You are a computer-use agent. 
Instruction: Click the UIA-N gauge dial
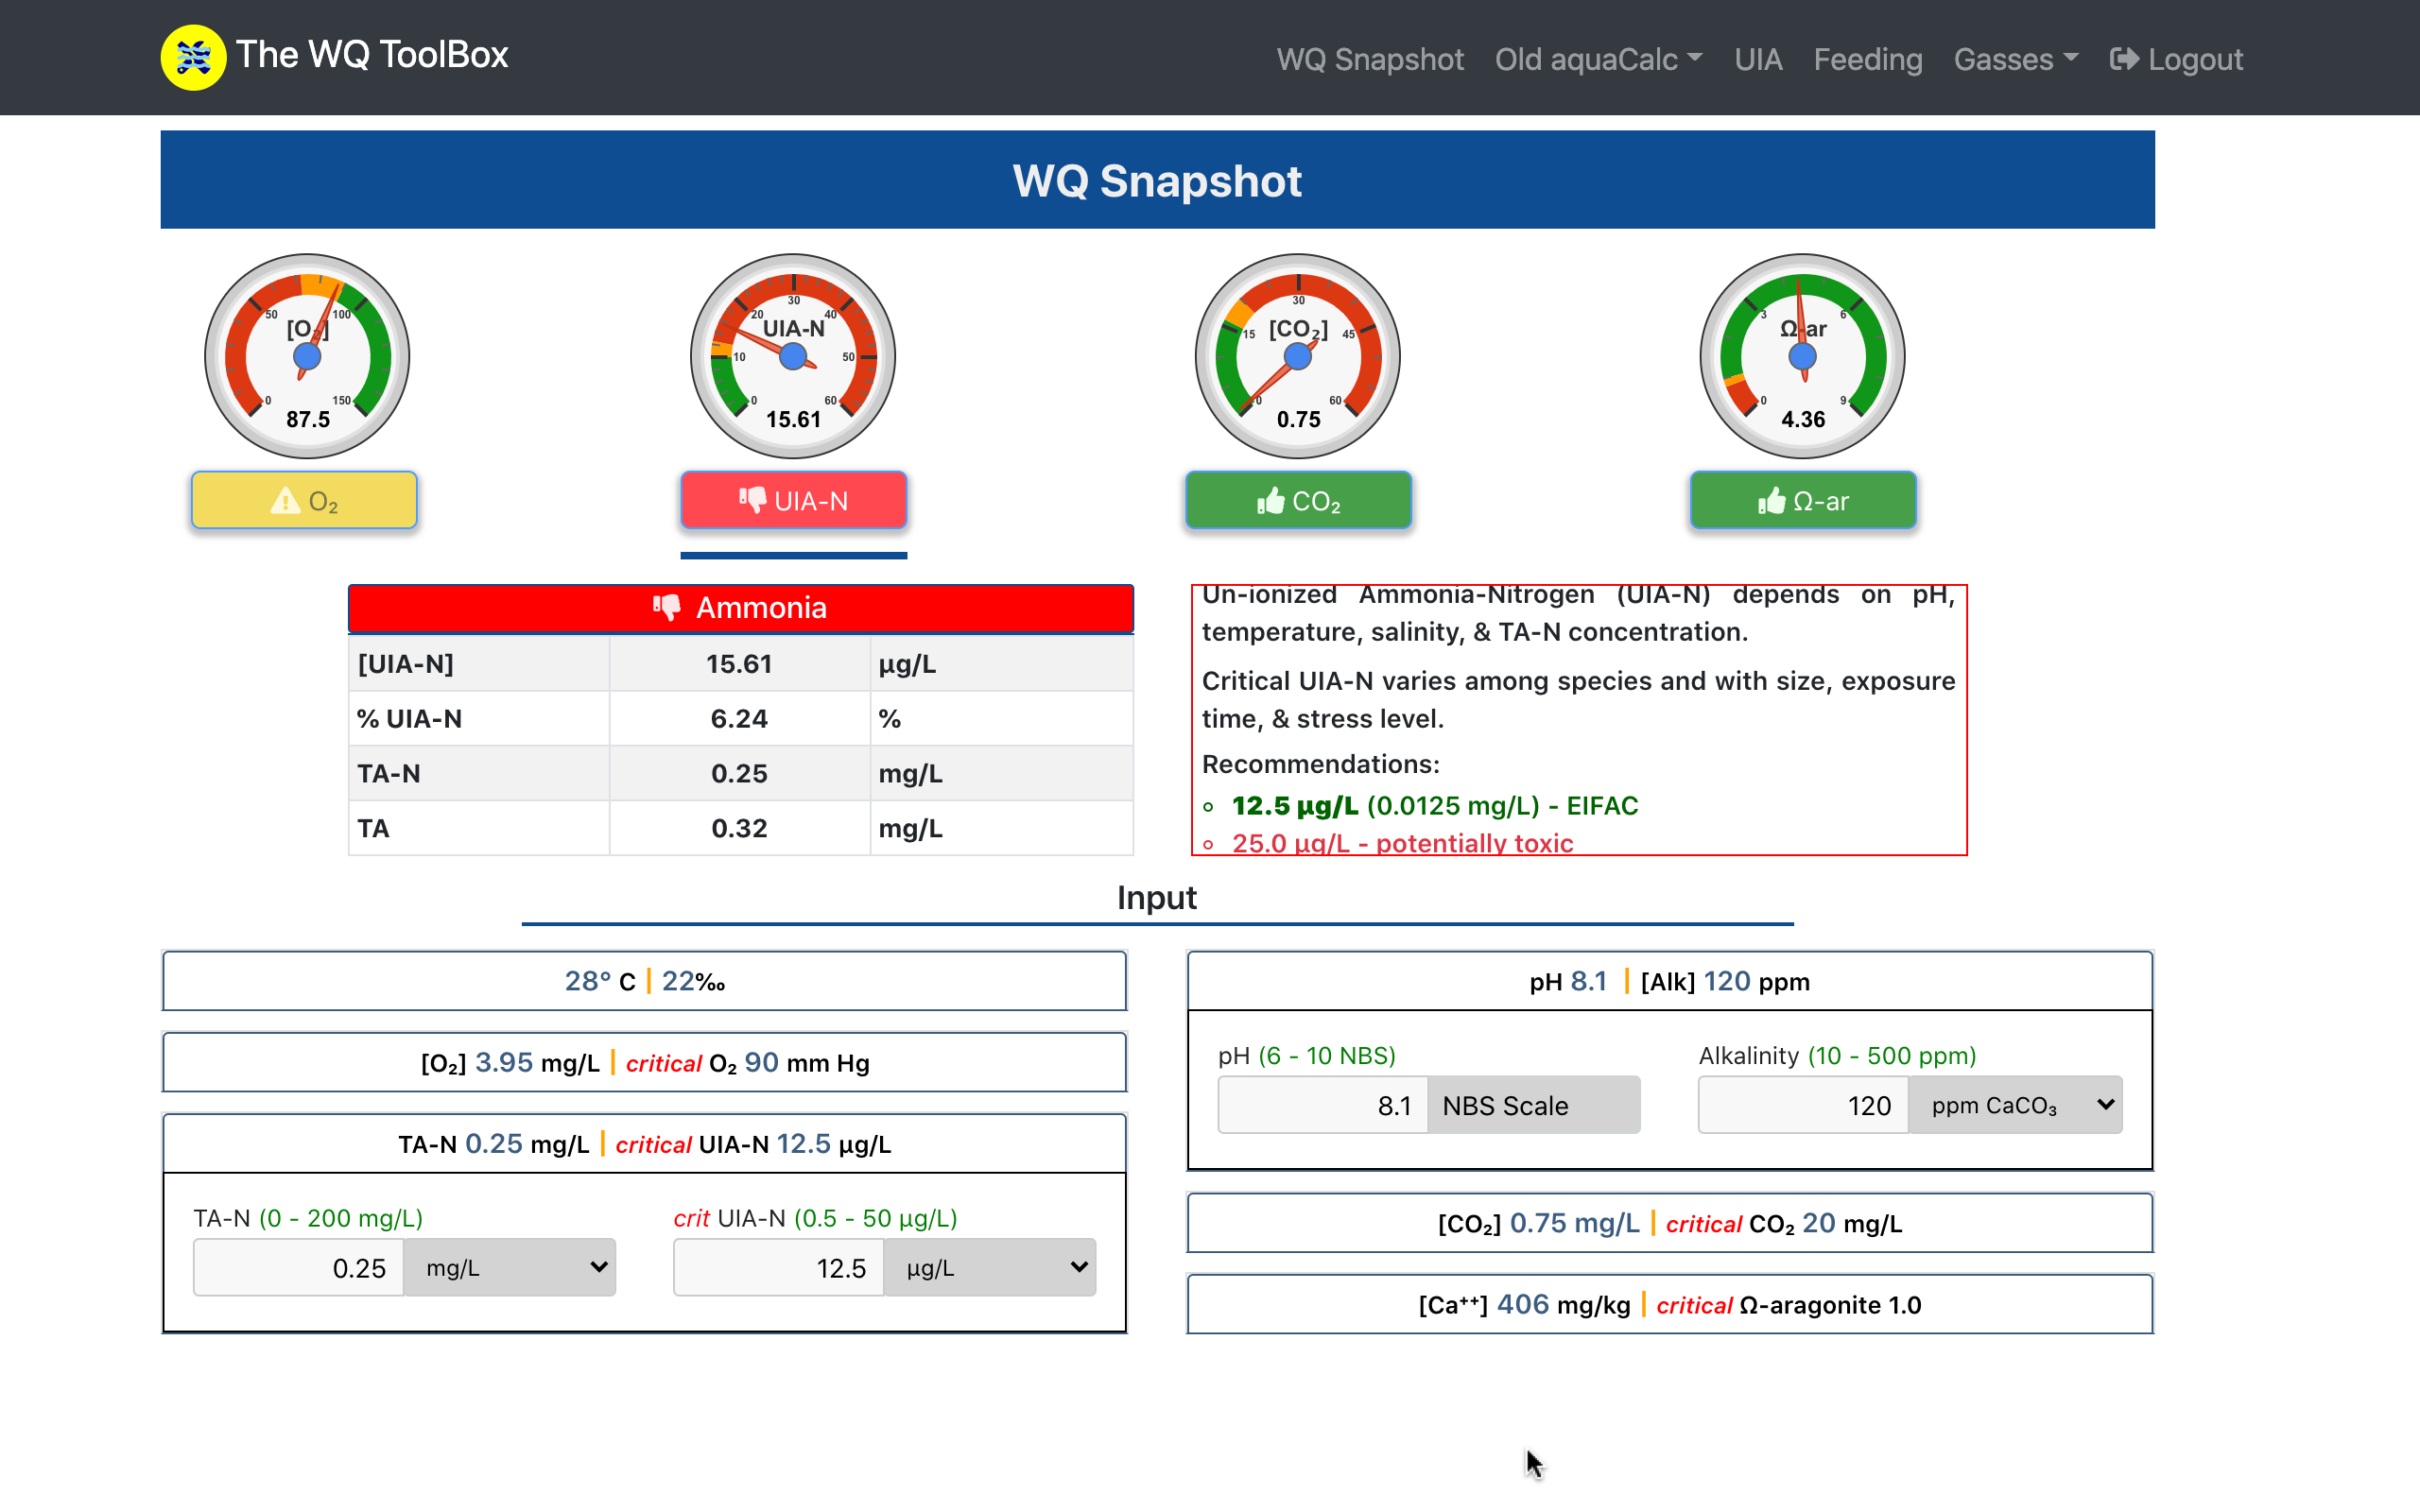793,356
